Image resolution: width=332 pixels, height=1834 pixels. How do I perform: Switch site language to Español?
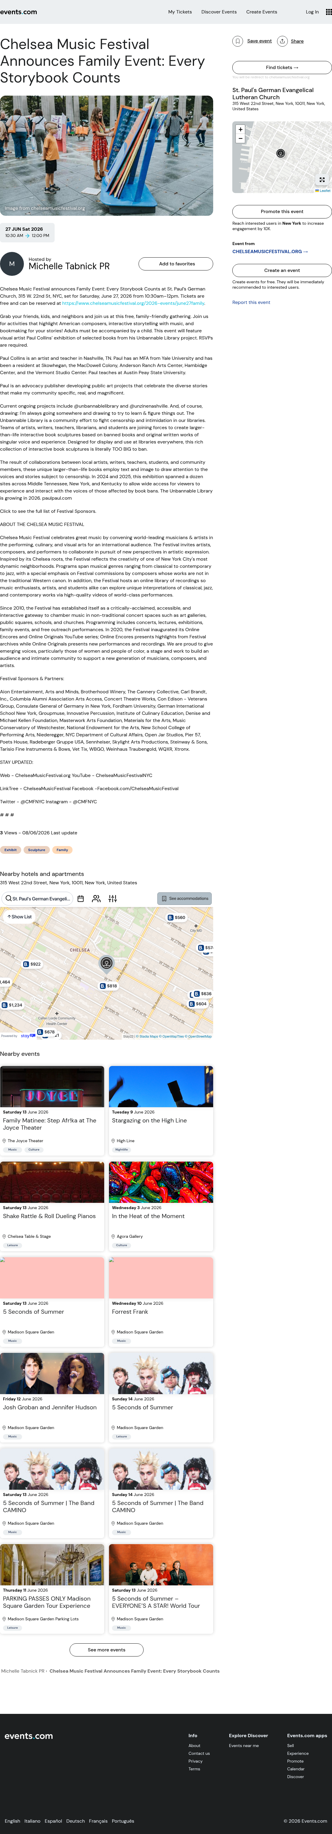[53, 1821]
